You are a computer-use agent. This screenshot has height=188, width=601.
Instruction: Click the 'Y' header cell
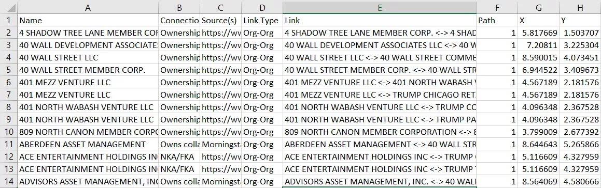[580, 21]
